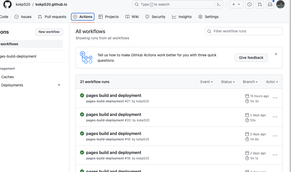The height and width of the screenshot is (172, 291).
Task: Click the stopwatch icon on run #19
Action: tap(247, 139)
